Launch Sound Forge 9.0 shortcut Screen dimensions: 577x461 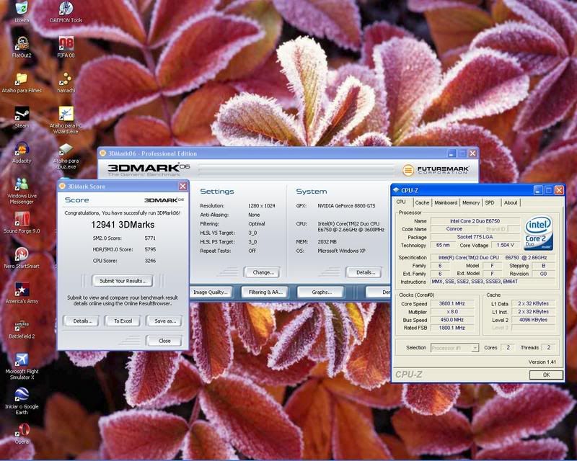coord(22,223)
